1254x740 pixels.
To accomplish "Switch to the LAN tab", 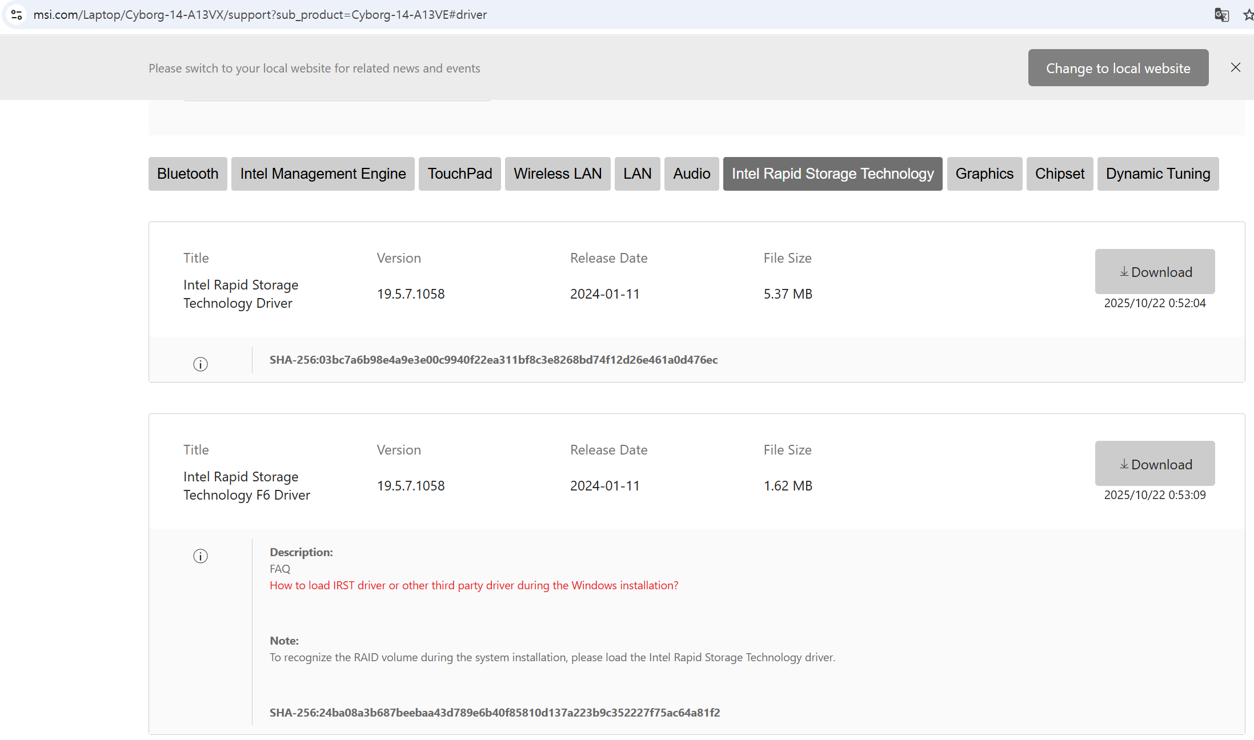I will coord(637,174).
